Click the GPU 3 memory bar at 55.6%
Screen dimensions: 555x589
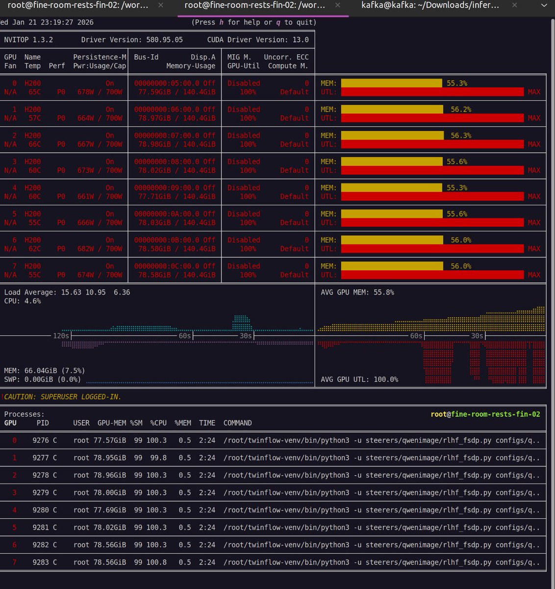click(392, 161)
